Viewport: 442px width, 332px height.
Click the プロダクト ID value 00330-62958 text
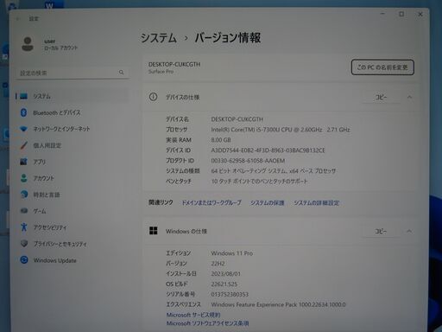pyautogui.click(x=248, y=161)
